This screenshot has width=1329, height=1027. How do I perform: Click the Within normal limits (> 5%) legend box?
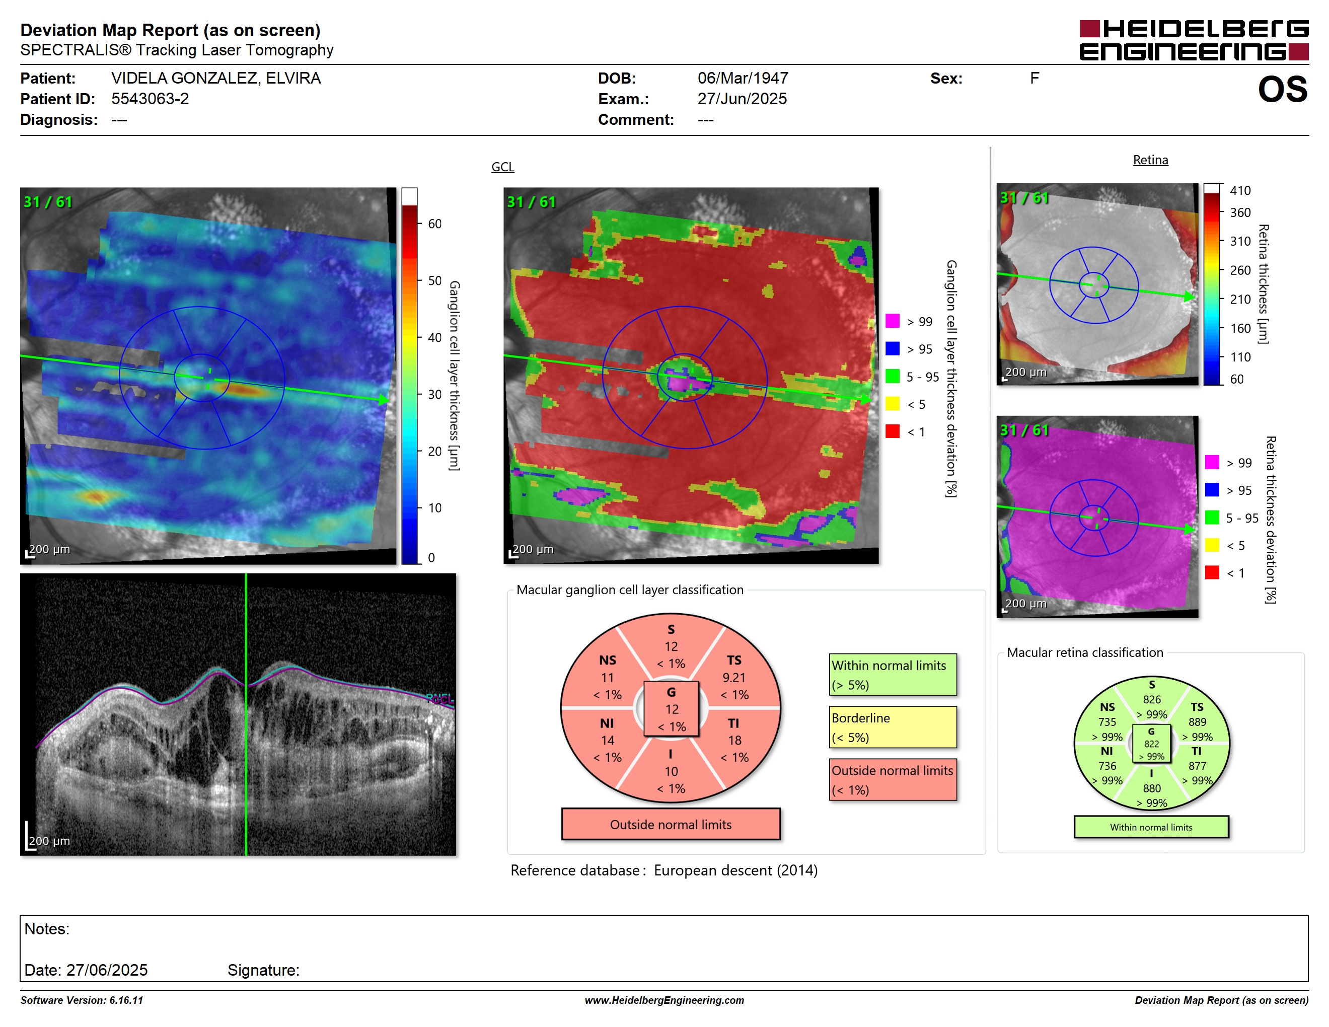tap(892, 674)
